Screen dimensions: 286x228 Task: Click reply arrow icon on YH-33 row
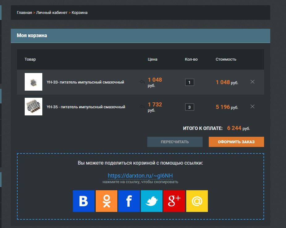pos(142,82)
